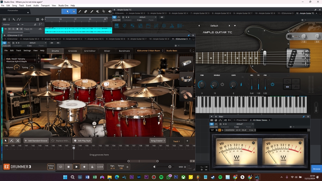Open Ample Guitar Default preset dropdown arrow
Image resolution: width=322 pixels, height=181 pixels.
(x=235, y=26)
